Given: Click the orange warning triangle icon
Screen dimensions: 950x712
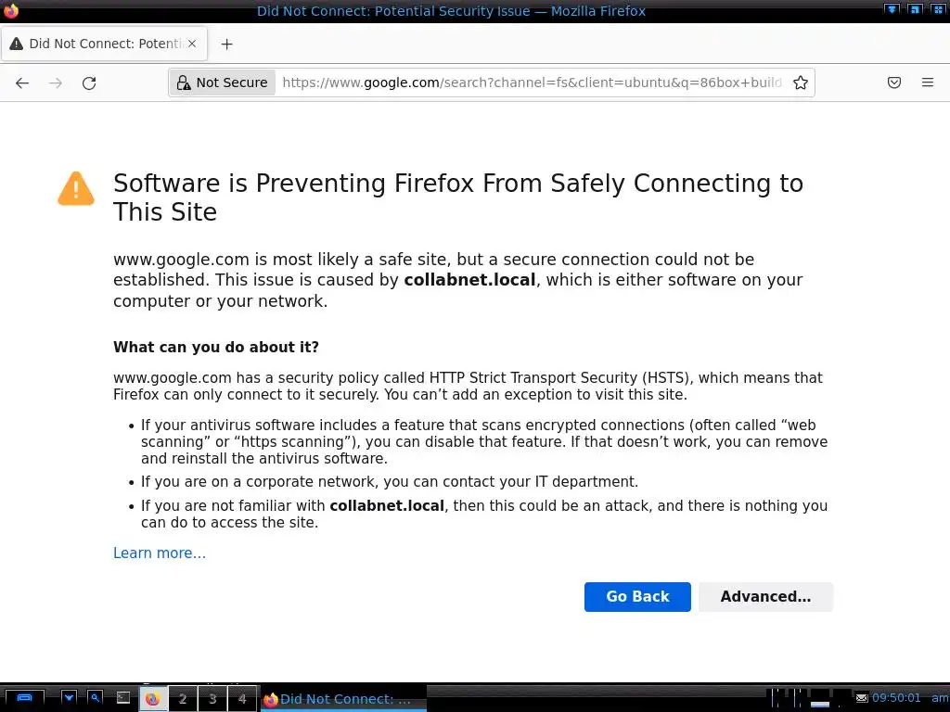Looking at the screenshot, I should tap(76, 189).
